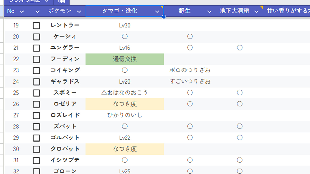
Task: Select ロゼリア's yellow なつき度 cell
Action: [x=125, y=104]
